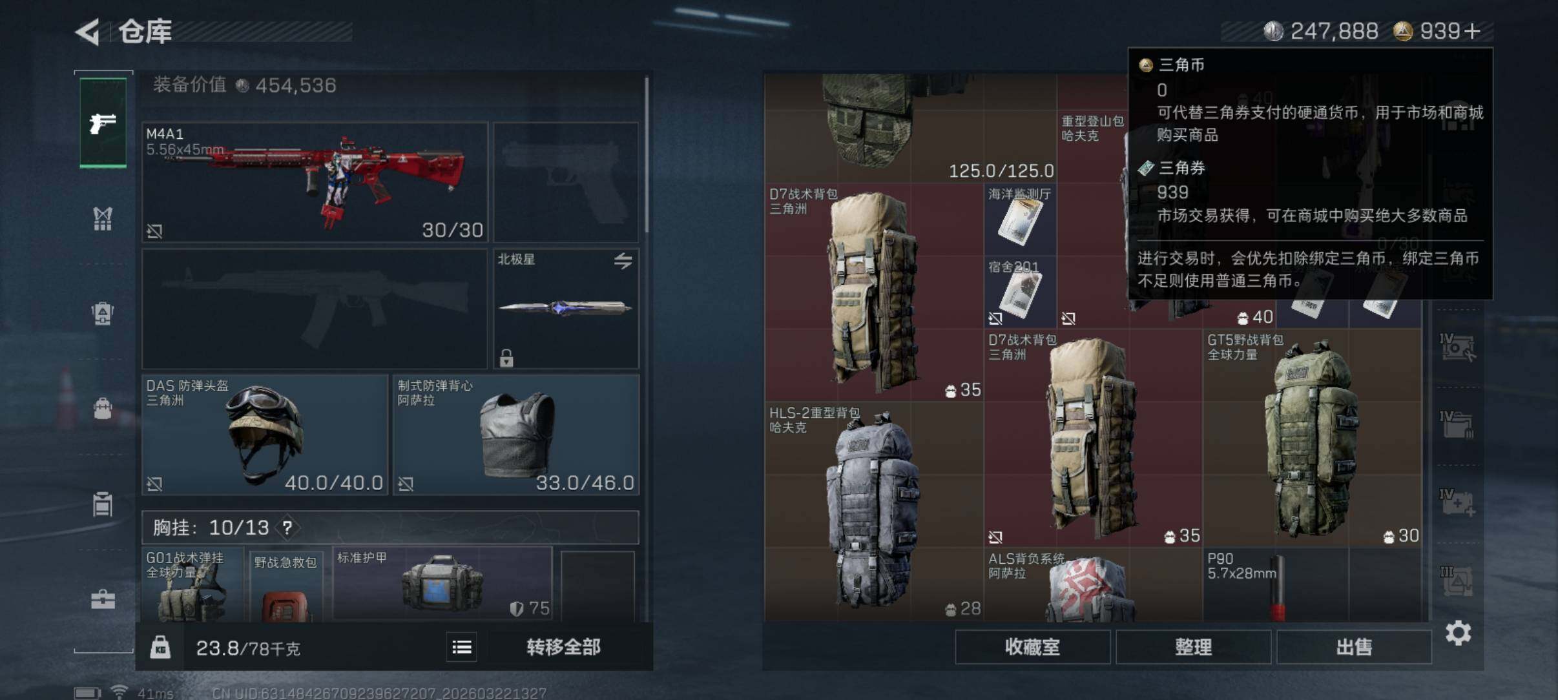Screen dimensions: 1558x700
Task: Select the GT5野战背包 in storage
Action: click(x=1312, y=438)
